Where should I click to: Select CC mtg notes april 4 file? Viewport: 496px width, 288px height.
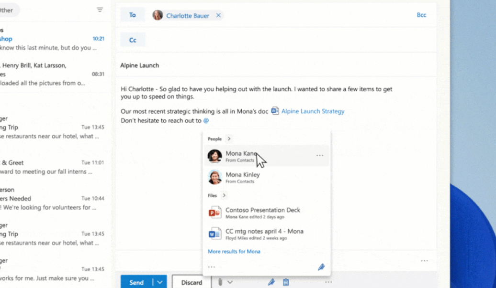pyautogui.click(x=266, y=234)
